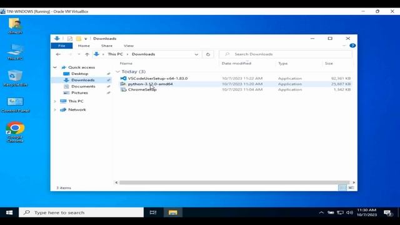Click the volume speaker tray icon

(x=350, y=212)
